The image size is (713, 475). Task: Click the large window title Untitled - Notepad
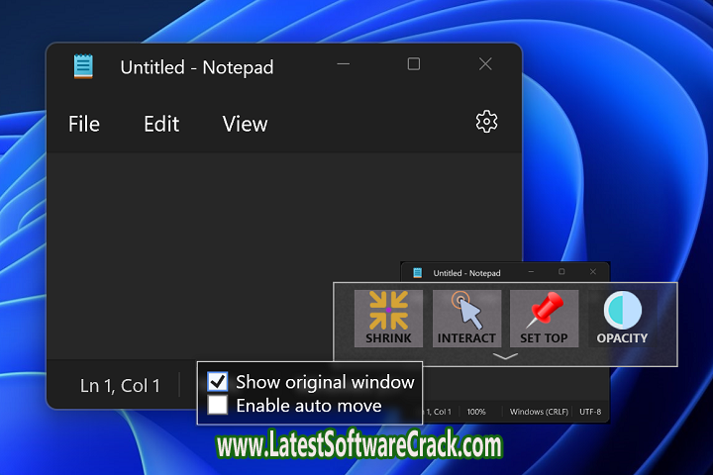click(197, 67)
